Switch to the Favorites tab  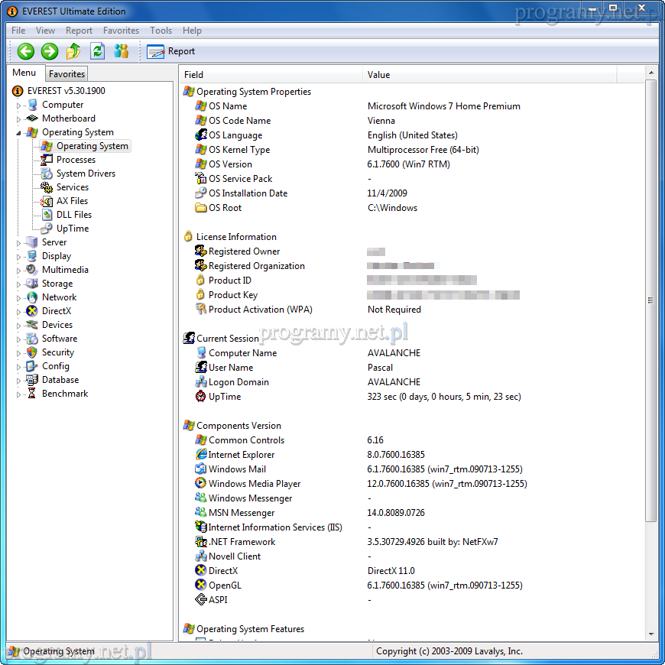66,74
